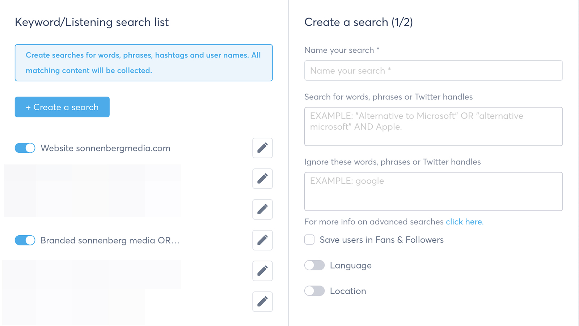Click the blue info banner about searches
The height and width of the screenshot is (326, 579).
pos(144,63)
